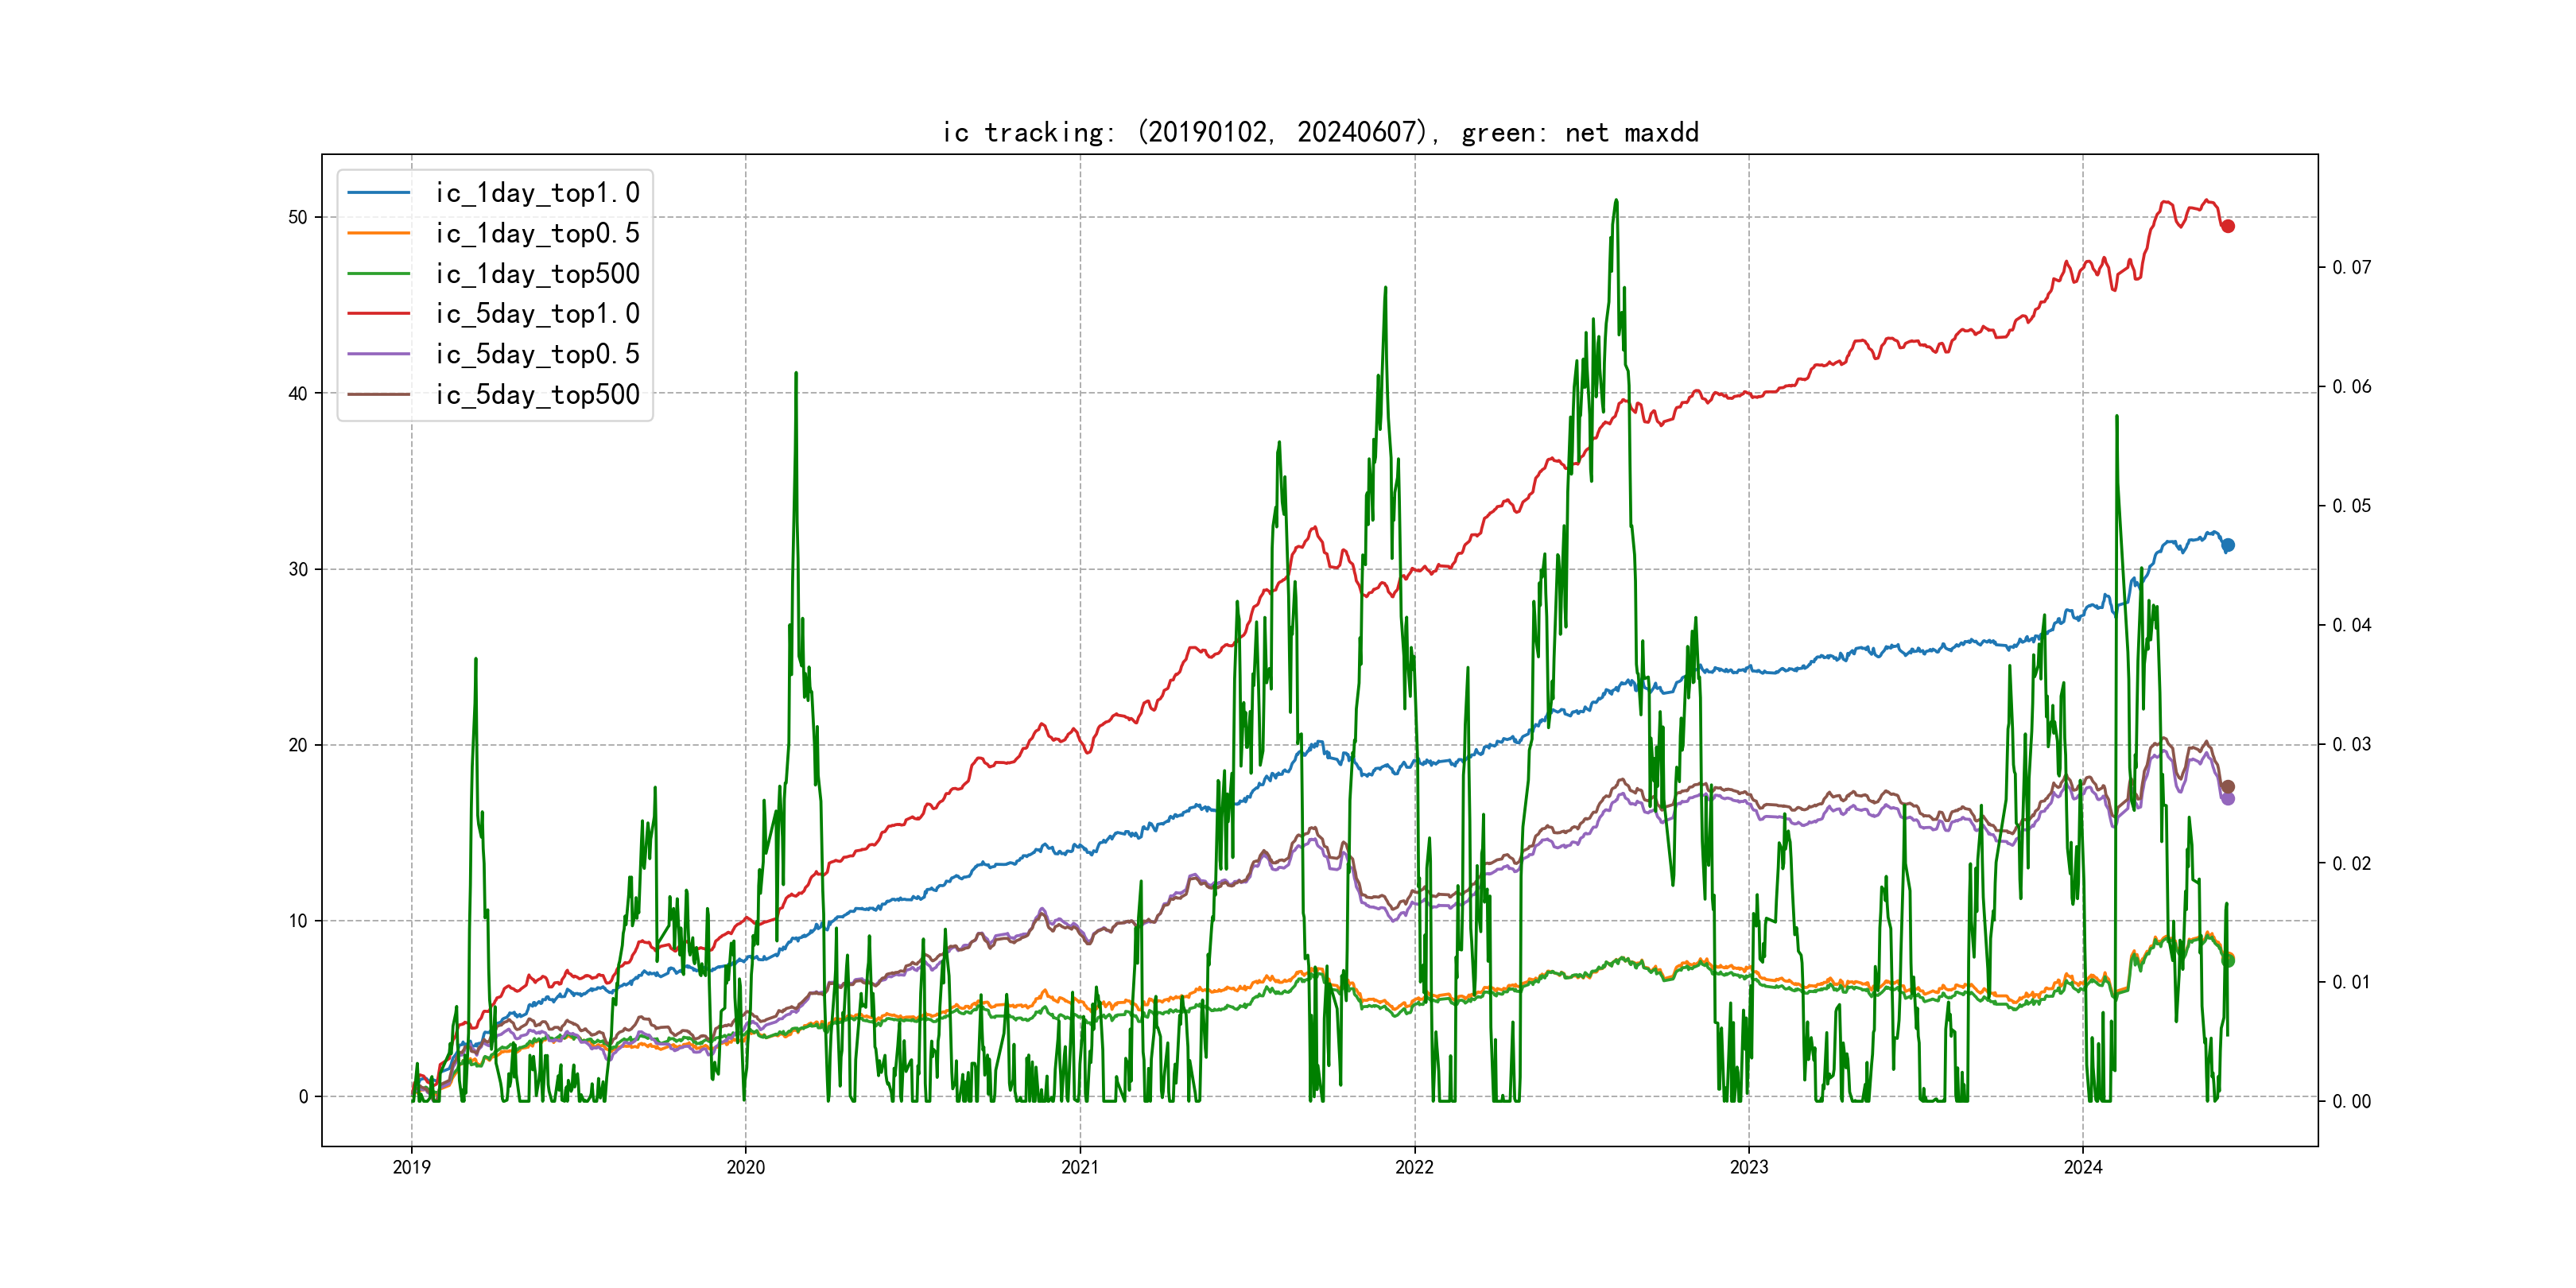Click the 50 tick on the left axis
The width and height of the screenshot is (2576, 1288).
click(x=298, y=217)
